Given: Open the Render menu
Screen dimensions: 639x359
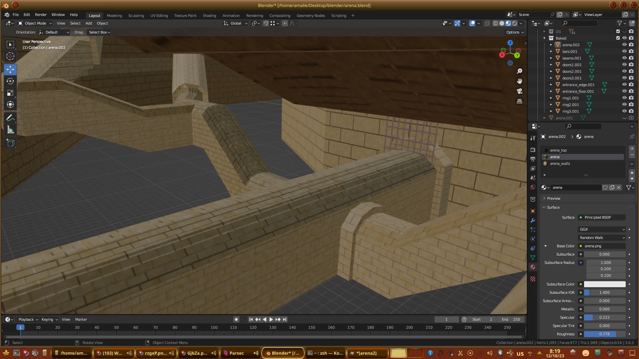Looking at the screenshot, I should tap(41, 15).
